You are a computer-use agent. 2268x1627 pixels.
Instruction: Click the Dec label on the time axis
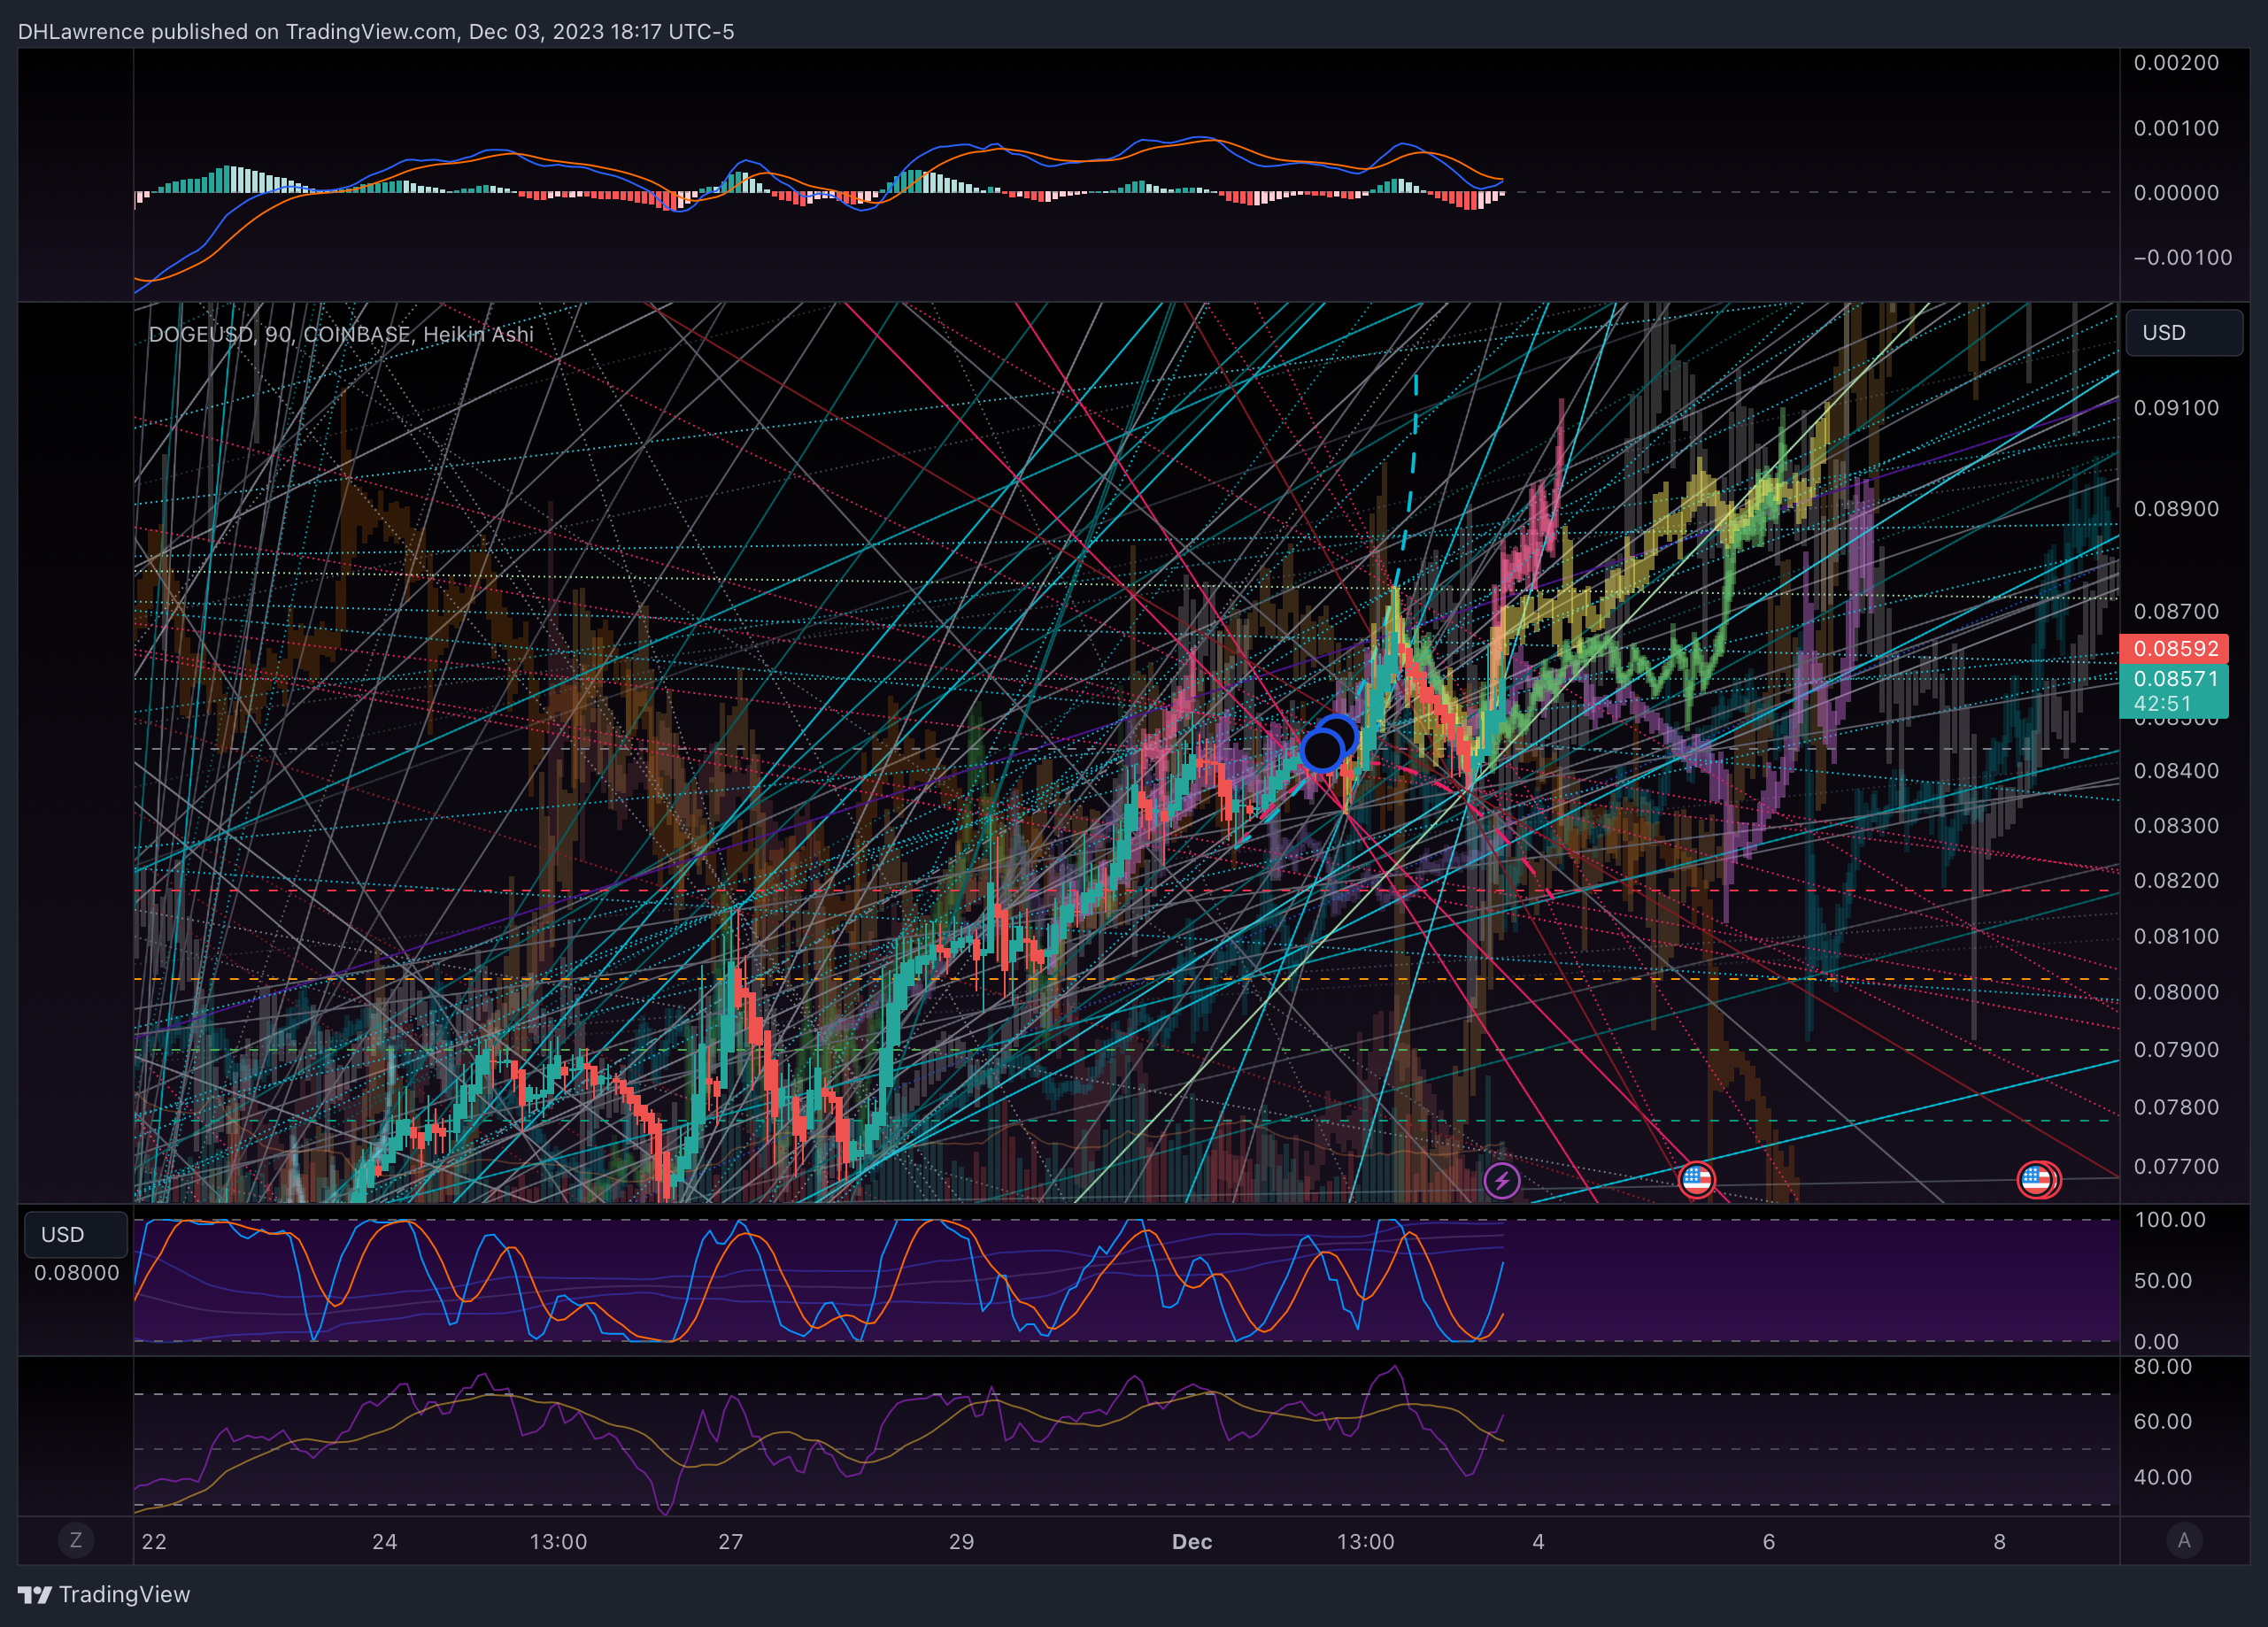point(1192,1541)
